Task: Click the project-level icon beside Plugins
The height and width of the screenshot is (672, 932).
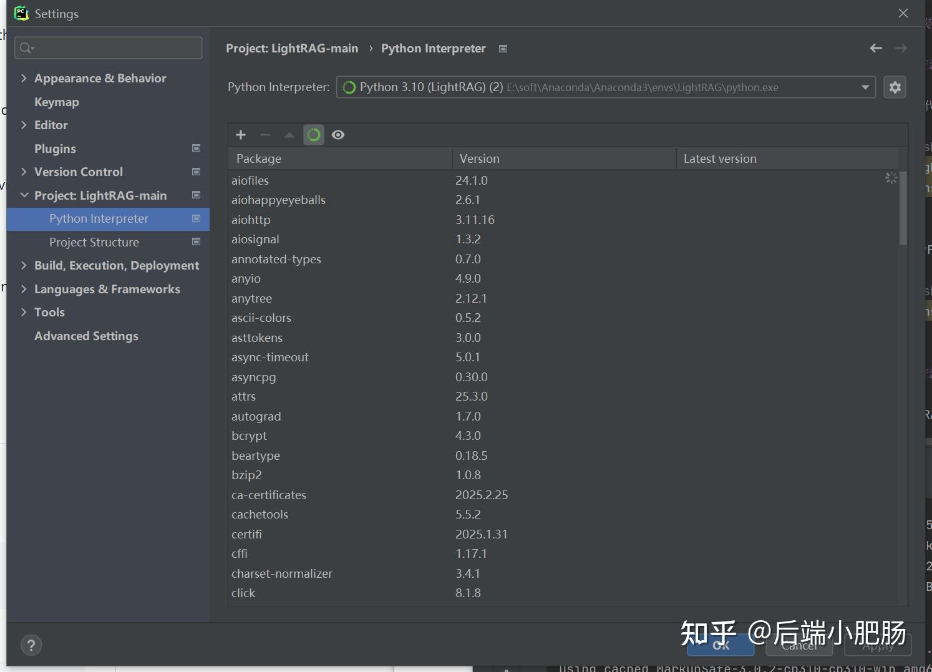Action: pos(197,148)
